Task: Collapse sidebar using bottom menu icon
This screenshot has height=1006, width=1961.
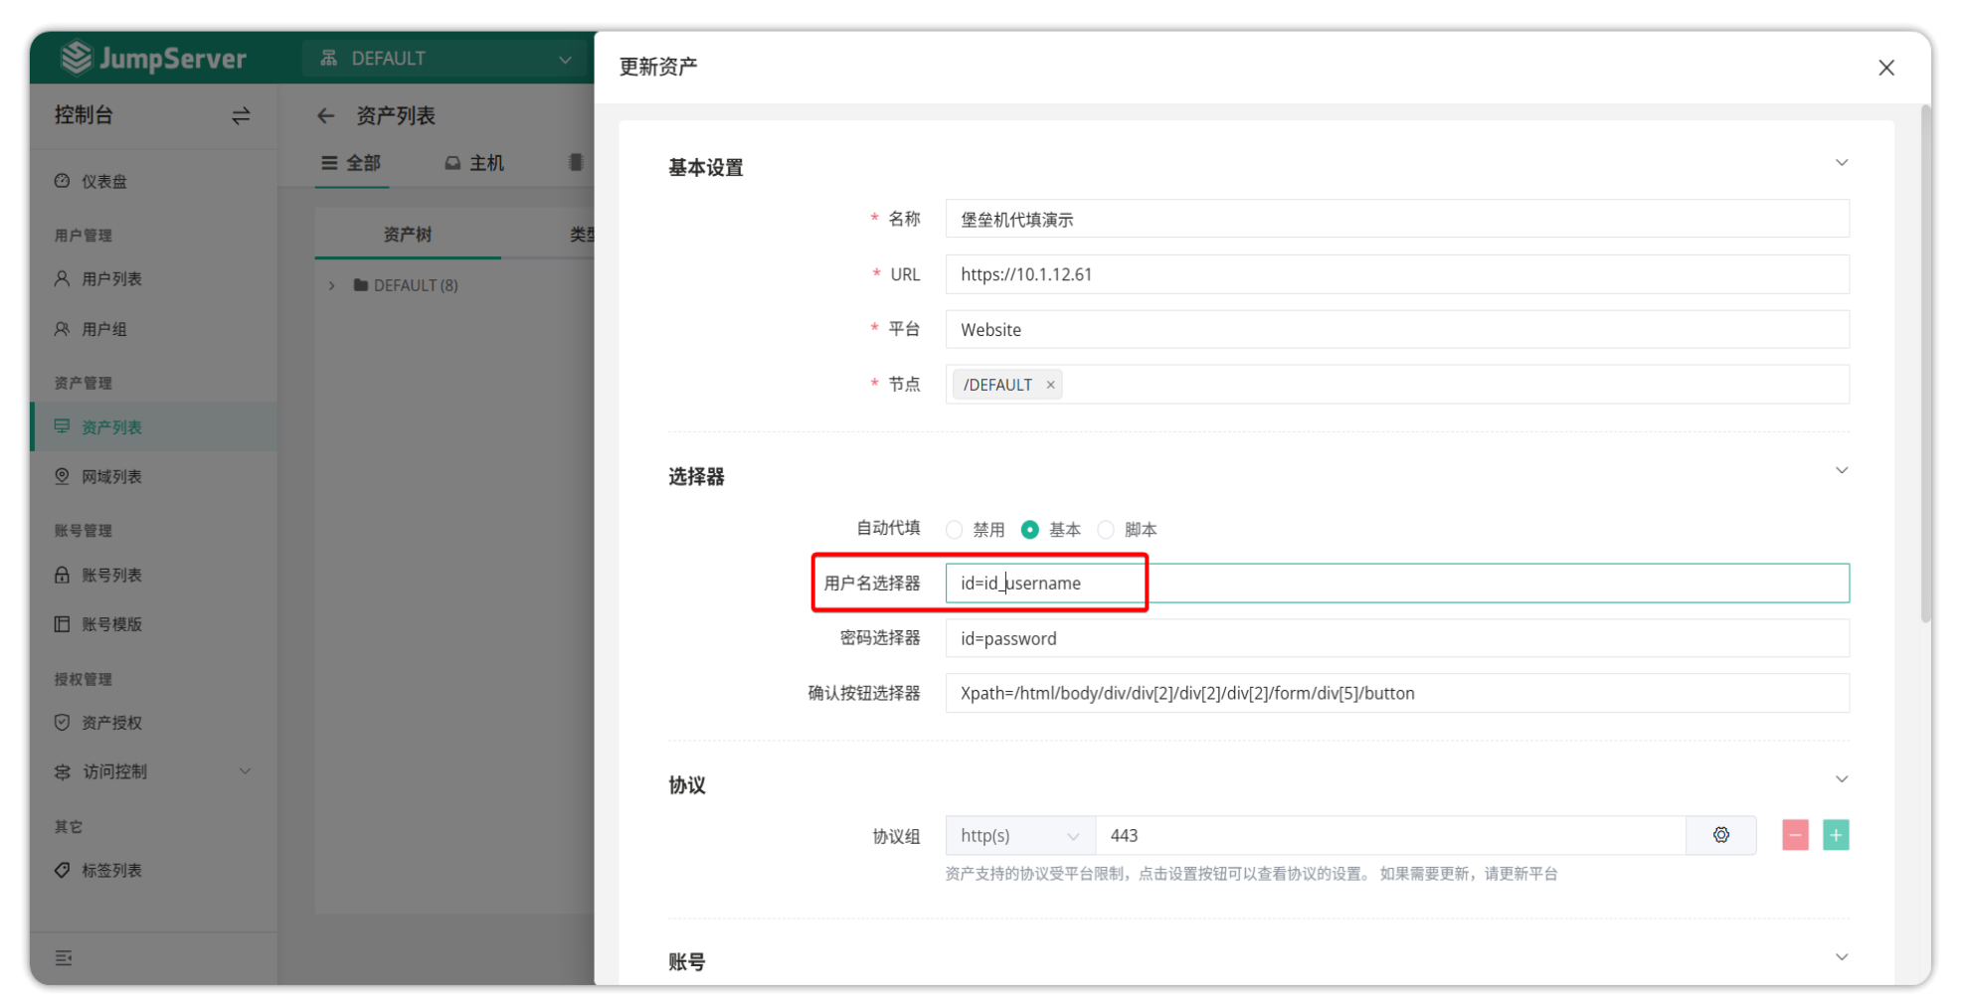Action: click(x=64, y=958)
